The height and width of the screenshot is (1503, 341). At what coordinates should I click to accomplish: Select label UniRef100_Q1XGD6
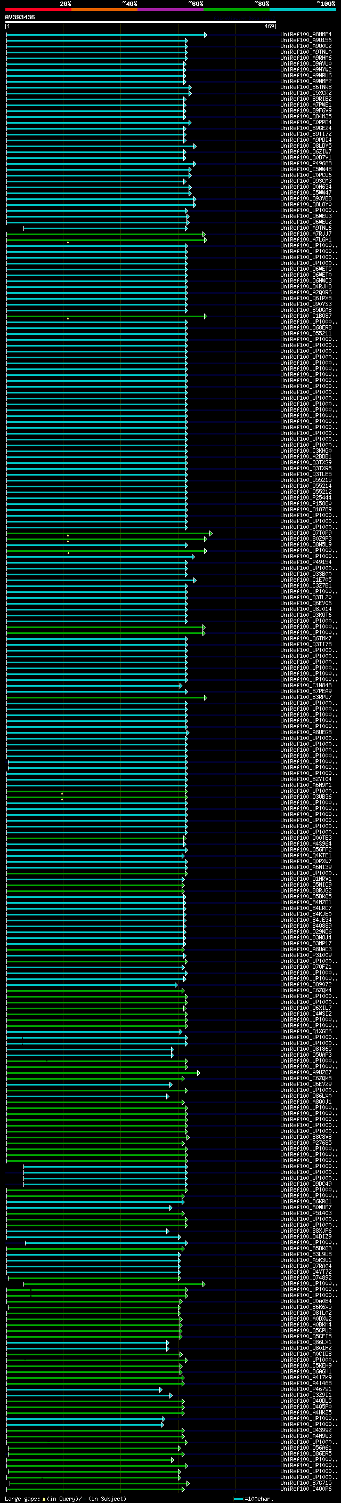306,1032
